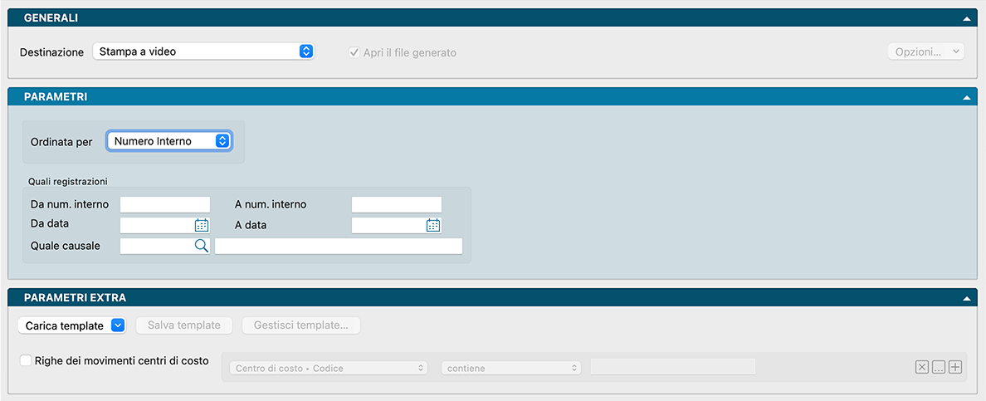Collapse the Parametri section
Image resolution: width=986 pixels, height=401 pixels.
[966, 97]
